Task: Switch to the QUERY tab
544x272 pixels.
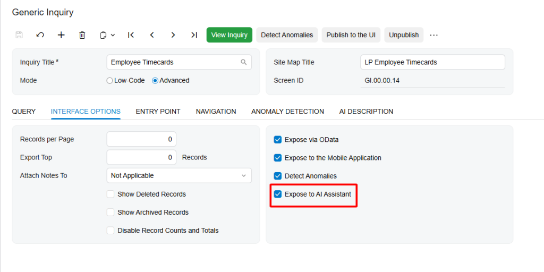Action: (x=23, y=112)
